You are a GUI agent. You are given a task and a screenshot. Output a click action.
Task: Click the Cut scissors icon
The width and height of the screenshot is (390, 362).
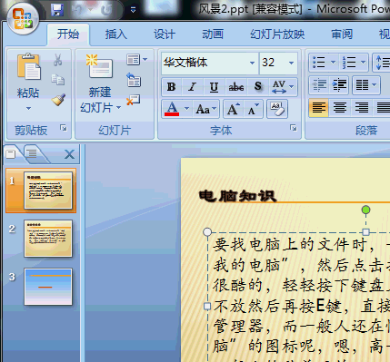[x=57, y=60]
